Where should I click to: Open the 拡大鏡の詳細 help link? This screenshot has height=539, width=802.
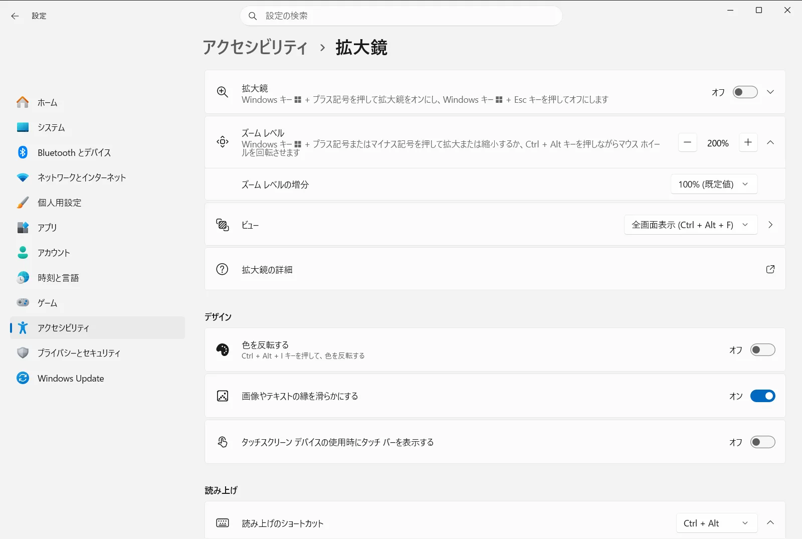(x=495, y=269)
